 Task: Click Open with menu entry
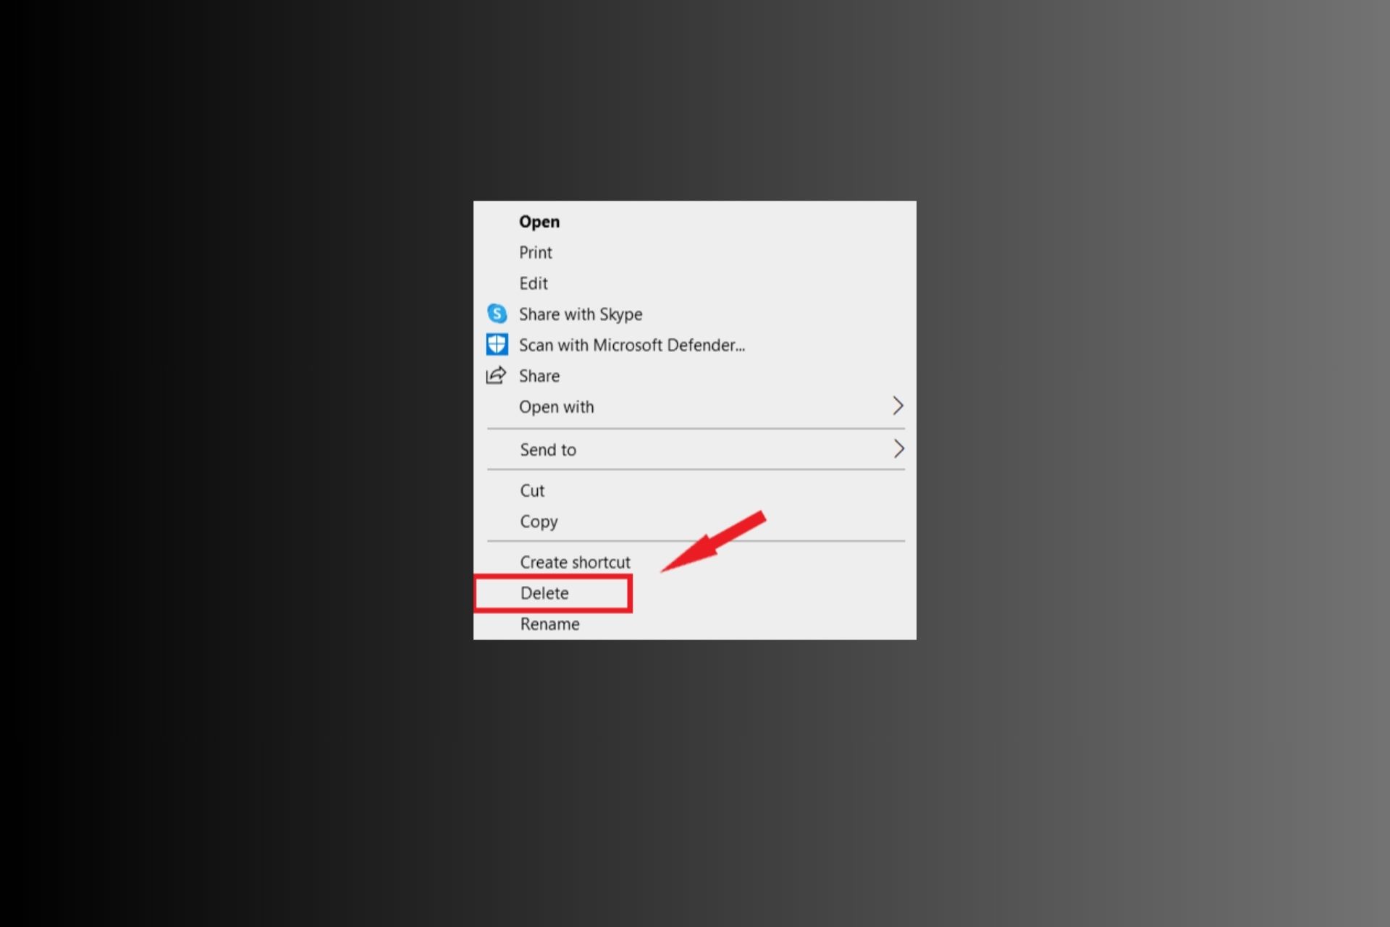[557, 406]
